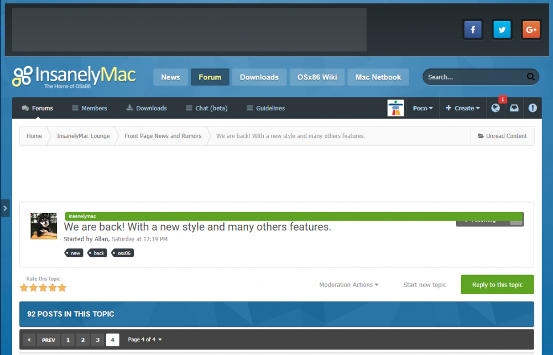Open the Page 4 of 4 dropdown
The image size is (553, 355).
click(x=145, y=340)
